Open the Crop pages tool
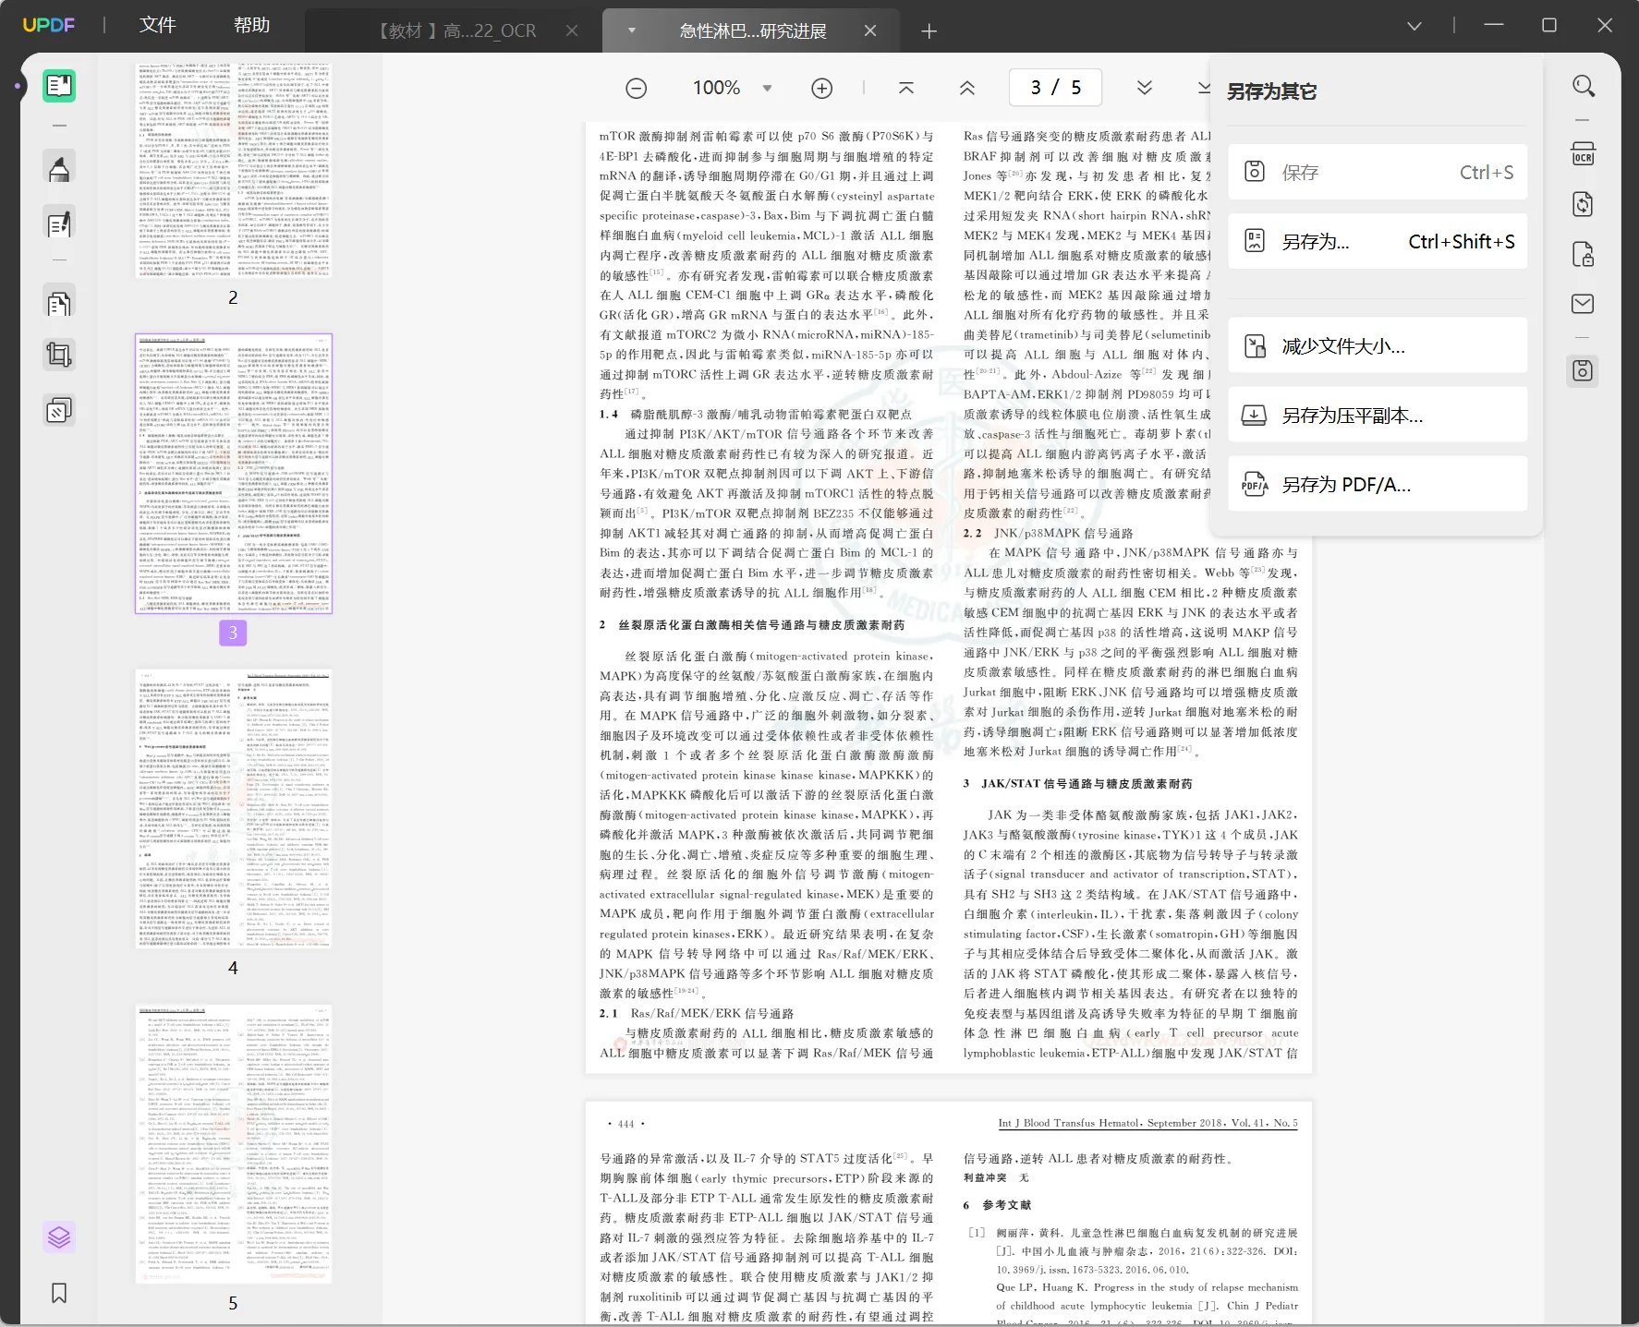 pos(59,355)
